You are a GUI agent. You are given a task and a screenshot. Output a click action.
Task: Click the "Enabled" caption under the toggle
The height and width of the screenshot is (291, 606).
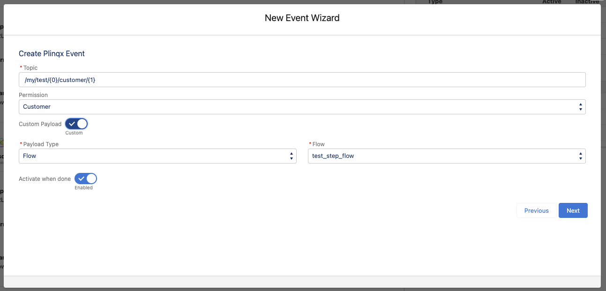pyautogui.click(x=83, y=188)
